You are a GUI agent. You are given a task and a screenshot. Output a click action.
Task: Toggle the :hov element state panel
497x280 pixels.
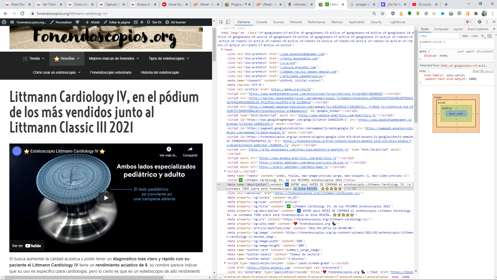pyautogui.click(x=465, y=36)
